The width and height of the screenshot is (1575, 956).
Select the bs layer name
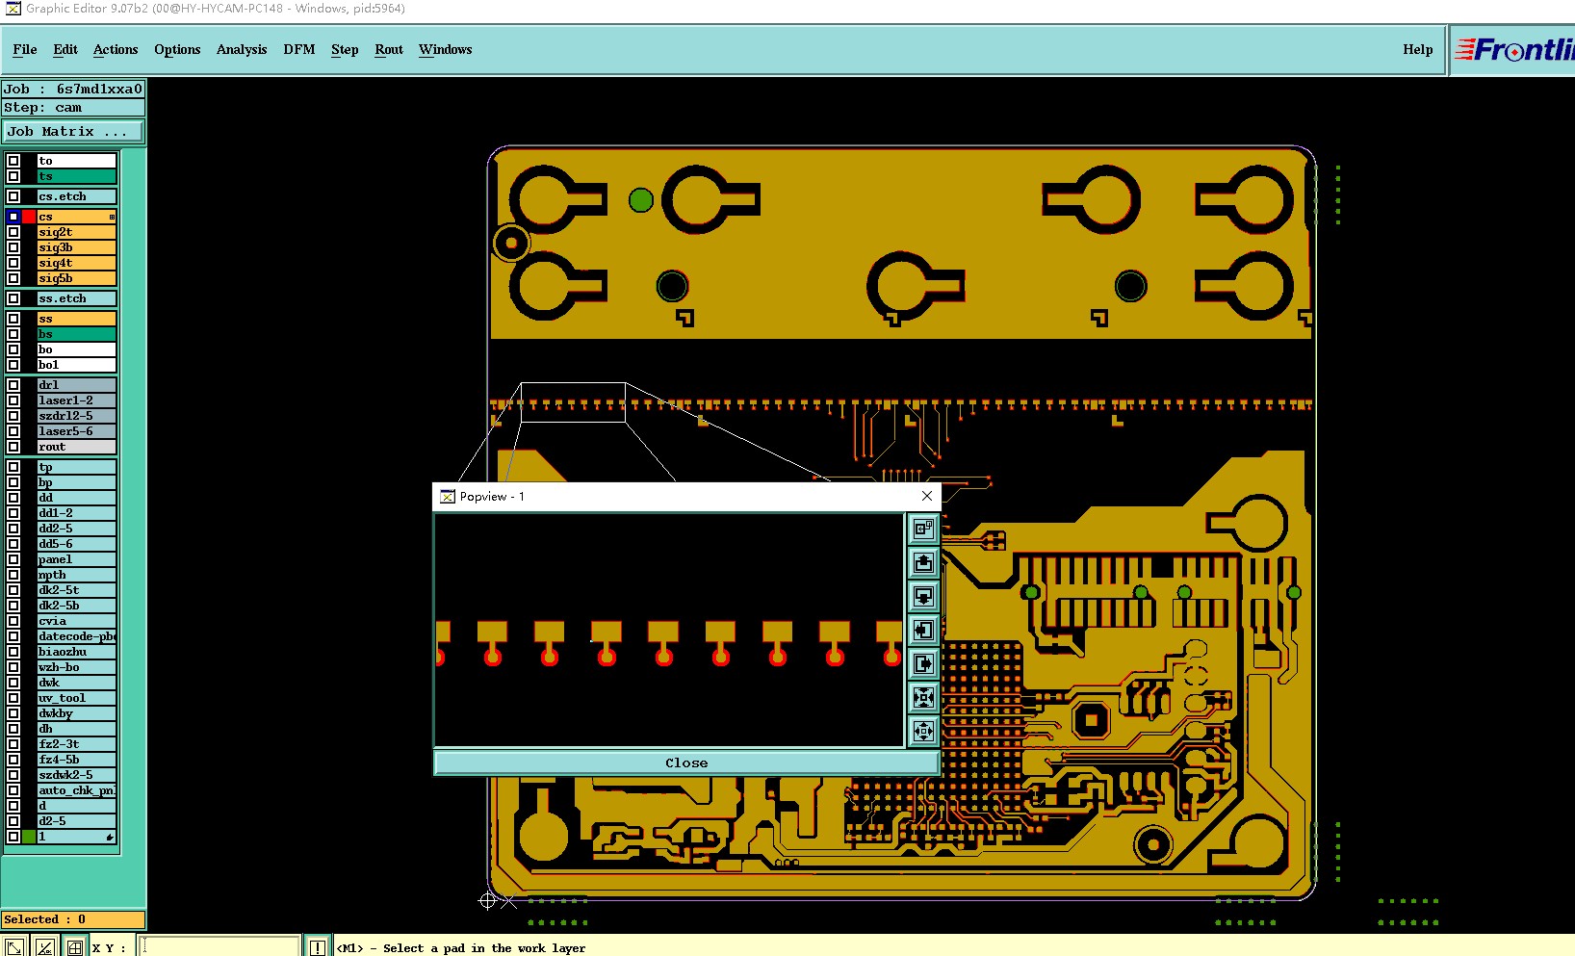tap(77, 334)
